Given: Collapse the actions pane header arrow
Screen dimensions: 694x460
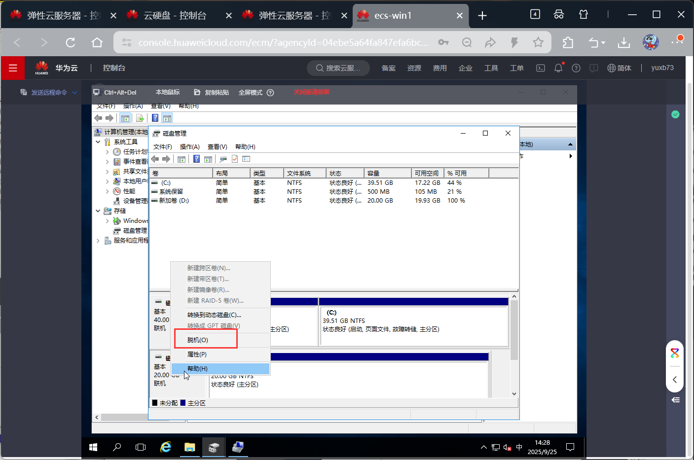Looking at the screenshot, I should [x=570, y=144].
